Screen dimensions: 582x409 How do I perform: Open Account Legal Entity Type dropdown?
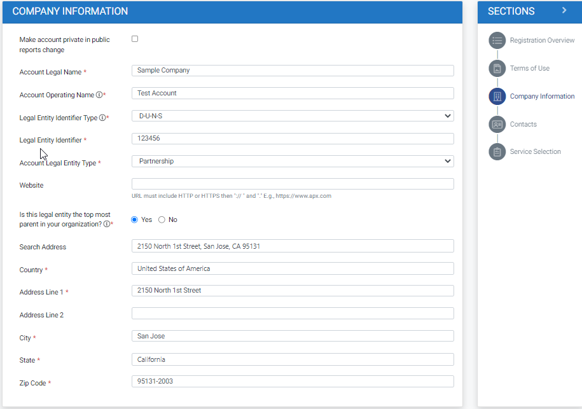[x=293, y=162]
